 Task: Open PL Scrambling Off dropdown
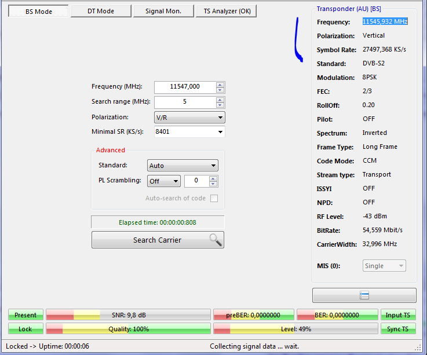[x=163, y=181]
